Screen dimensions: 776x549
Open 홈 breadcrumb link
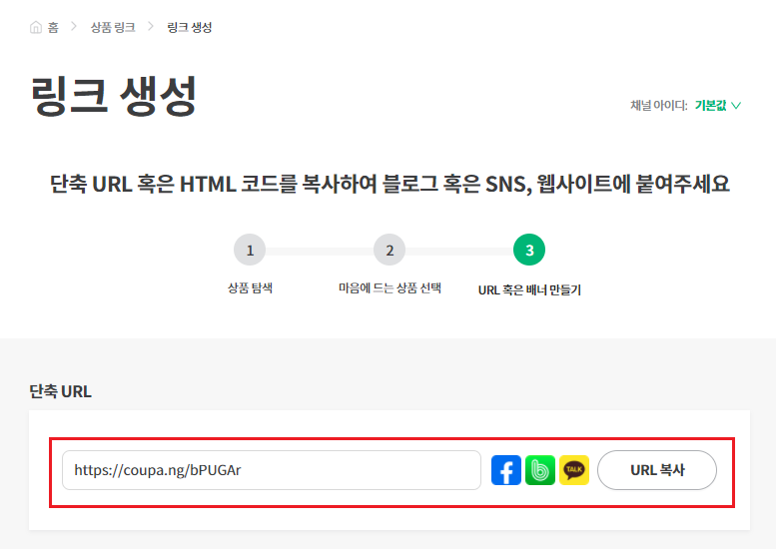53,27
